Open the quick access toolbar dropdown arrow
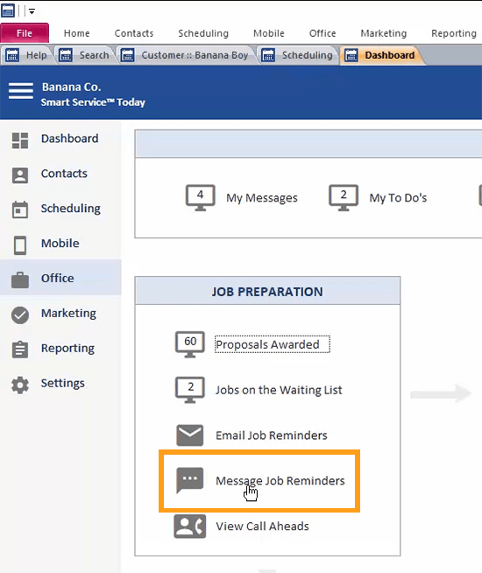This screenshot has width=482, height=573. (x=32, y=11)
